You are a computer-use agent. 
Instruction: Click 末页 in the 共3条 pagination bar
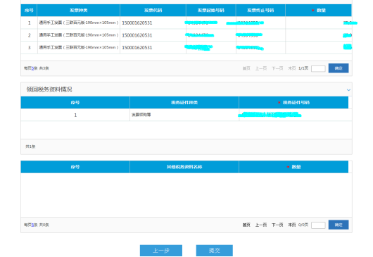(292, 68)
